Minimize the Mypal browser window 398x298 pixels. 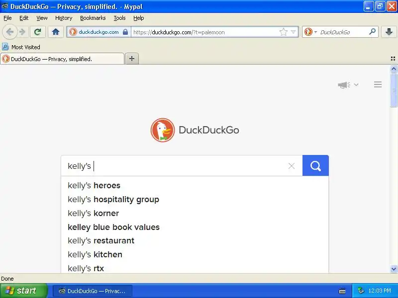368,6
